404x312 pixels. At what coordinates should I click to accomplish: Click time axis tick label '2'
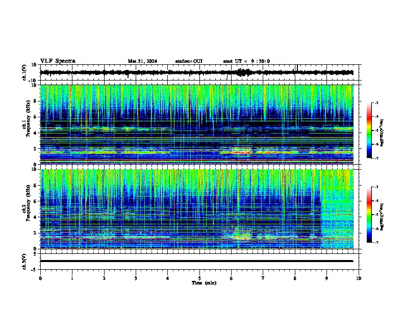pos(104,278)
